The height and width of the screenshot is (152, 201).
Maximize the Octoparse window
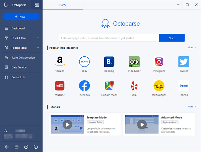pyautogui.click(x=187, y=5)
